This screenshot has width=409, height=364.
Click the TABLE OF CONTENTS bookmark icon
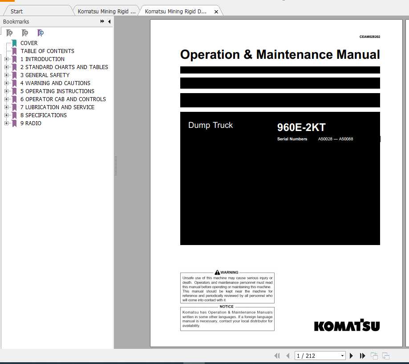pyautogui.click(x=14, y=51)
